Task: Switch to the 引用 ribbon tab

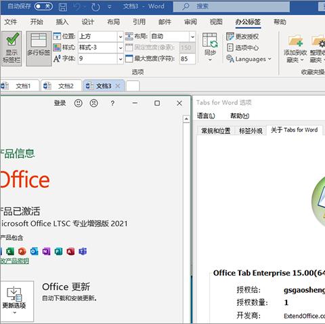Action: (x=139, y=22)
